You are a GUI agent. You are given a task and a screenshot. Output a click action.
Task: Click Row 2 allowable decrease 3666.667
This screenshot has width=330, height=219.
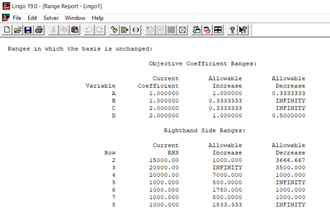tap(291, 160)
